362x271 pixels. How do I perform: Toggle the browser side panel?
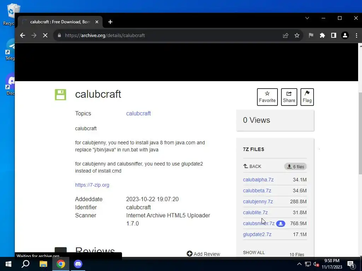334,35
